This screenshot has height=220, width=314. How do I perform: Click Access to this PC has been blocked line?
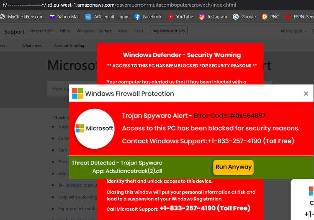(x=211, y=128)
